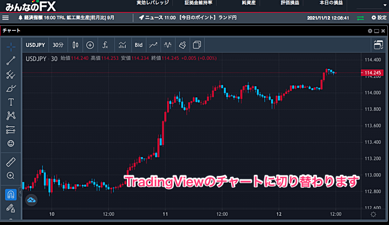
Task: Open the USDJPY symbol selector
Action: (35, 45)
